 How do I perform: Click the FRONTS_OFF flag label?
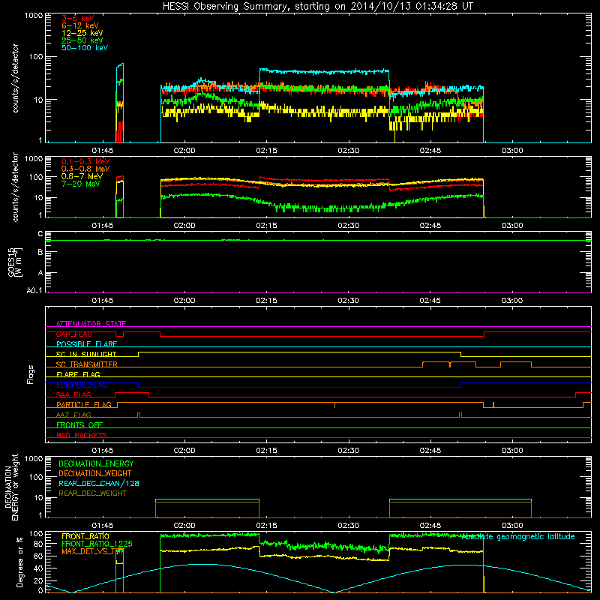click(x=79, y=424)
